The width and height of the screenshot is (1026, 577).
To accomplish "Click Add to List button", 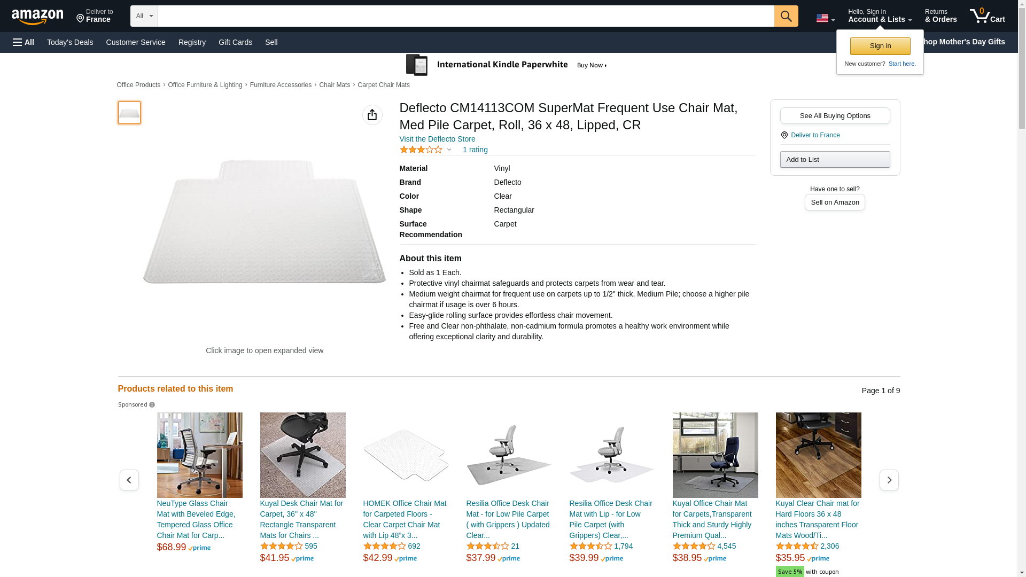I will coord(835,160).
